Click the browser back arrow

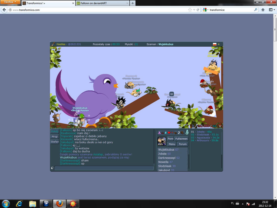pos(4,10)
